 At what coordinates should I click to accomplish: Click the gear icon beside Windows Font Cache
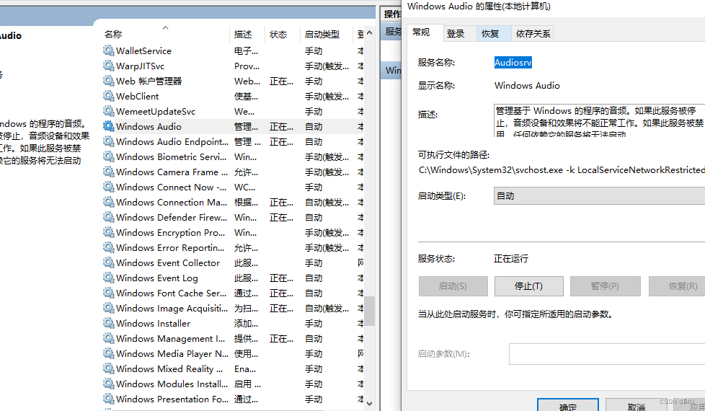pyautogui.click(x=108, y=293)
